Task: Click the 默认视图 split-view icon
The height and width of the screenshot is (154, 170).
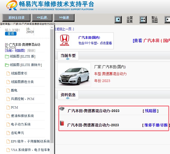Action: [x=143, y=20]
